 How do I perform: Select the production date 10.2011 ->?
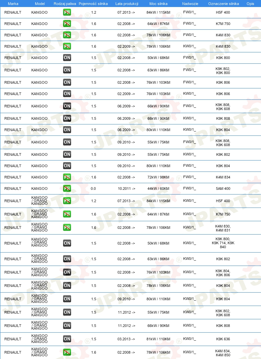tap(126, 189)
